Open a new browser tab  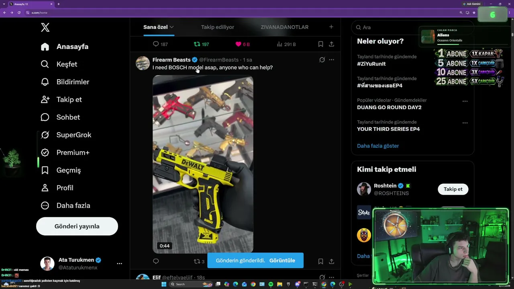[x=59, y=4]
